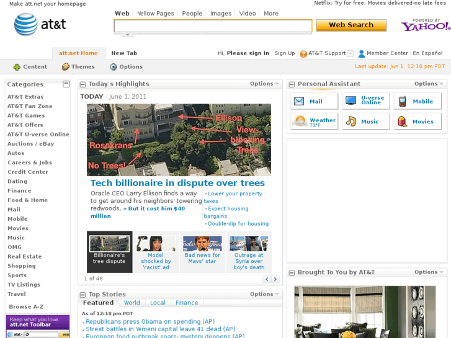The width and height of the screenshot is (451, 338).
Task: Open Auctions / eBay category
Action: [31, 144]
